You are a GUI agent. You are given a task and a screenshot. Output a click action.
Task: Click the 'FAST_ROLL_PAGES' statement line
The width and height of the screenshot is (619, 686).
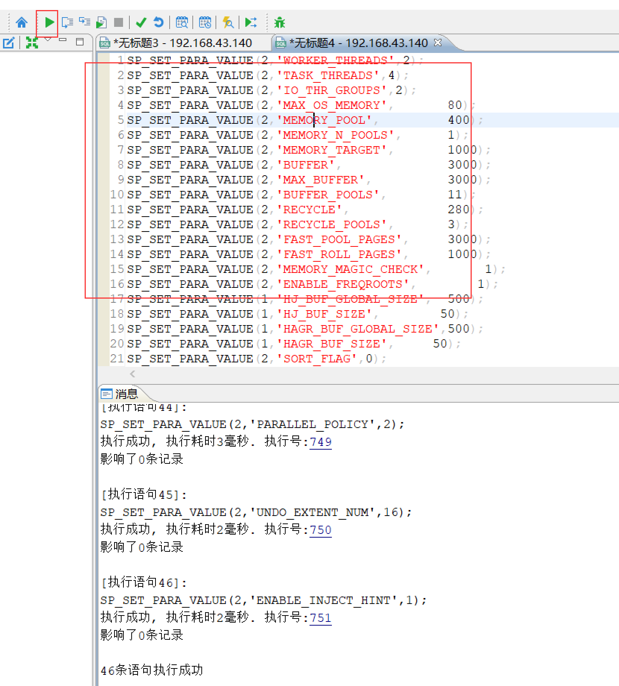click(309, 254)
